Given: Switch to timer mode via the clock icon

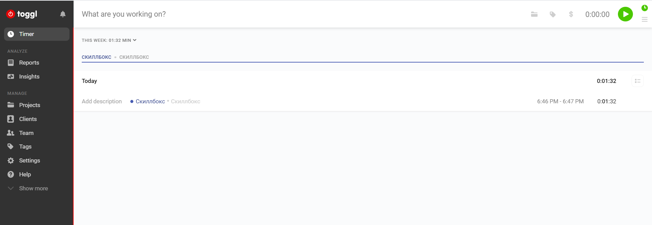Looking at the screenshot, I should click(x=645, y=8).
